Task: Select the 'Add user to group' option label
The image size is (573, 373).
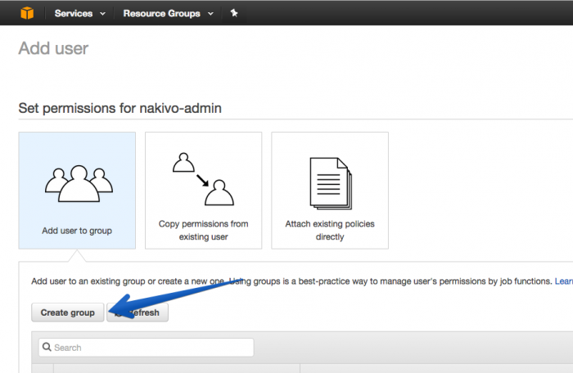Action: pyautogui.click(x=77, y=231)
